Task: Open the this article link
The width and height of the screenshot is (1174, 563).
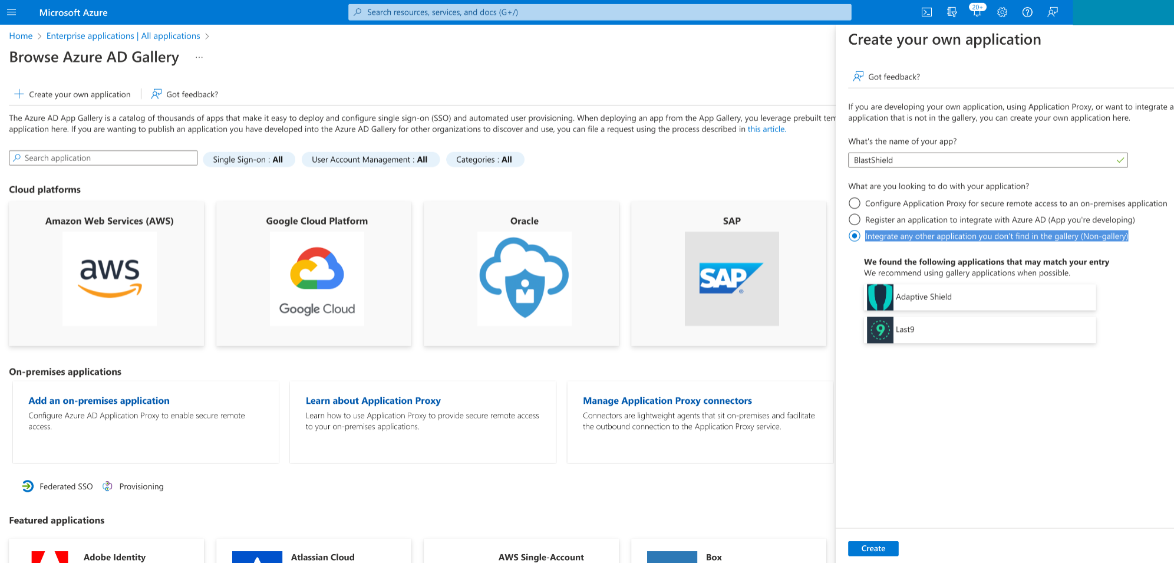Action: point(766,129)
